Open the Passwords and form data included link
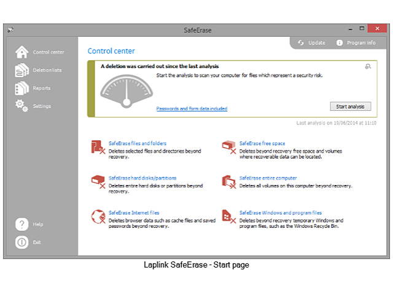 click(192, 108)
